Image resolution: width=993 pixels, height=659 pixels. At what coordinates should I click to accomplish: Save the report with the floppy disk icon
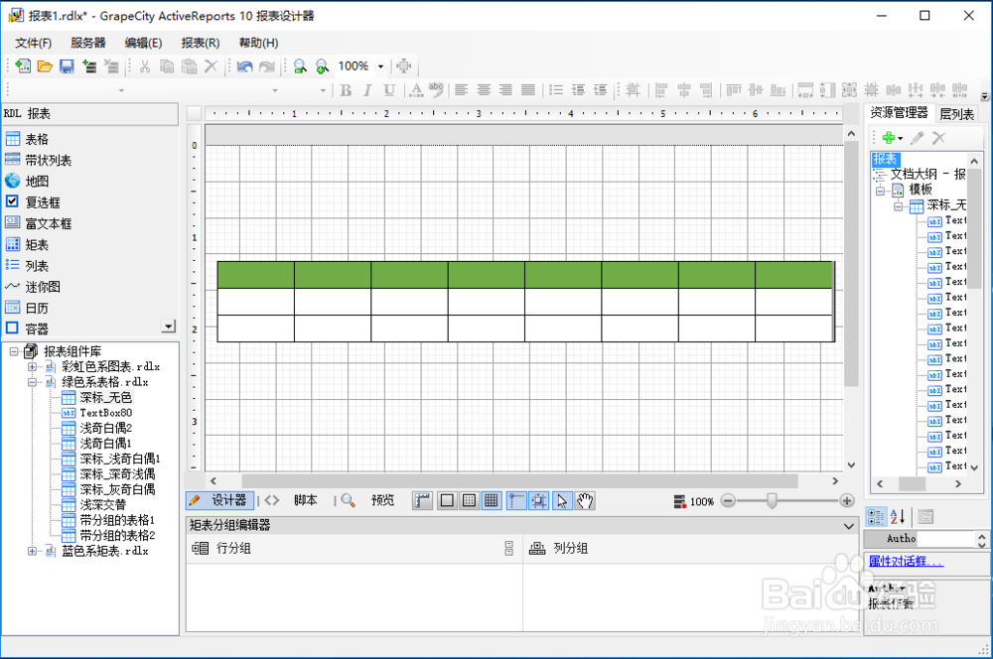point(67,66)
